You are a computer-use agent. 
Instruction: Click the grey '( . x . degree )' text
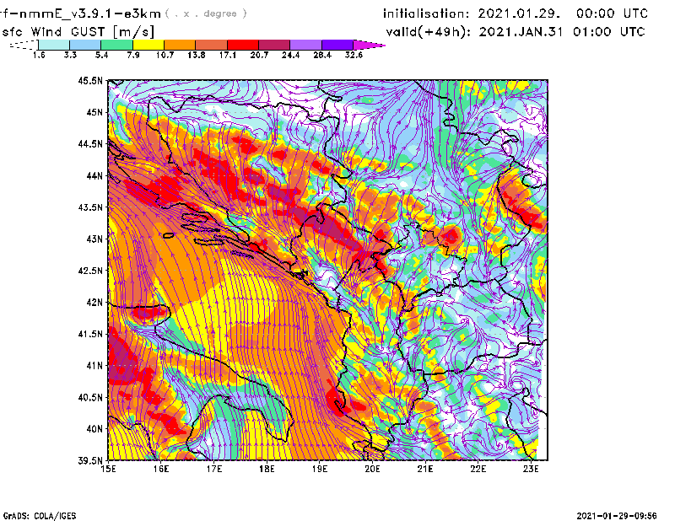tap(206, 13)
